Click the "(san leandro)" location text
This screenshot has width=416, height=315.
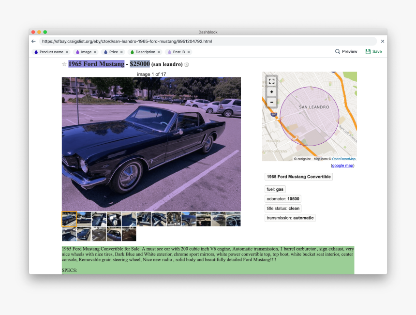click(x=167, y=64)
